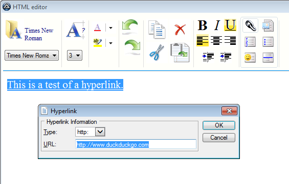The height and width of the screenshot is (184, 289).
Task: Click the Undo green arrow
Action: click(130, 27)
